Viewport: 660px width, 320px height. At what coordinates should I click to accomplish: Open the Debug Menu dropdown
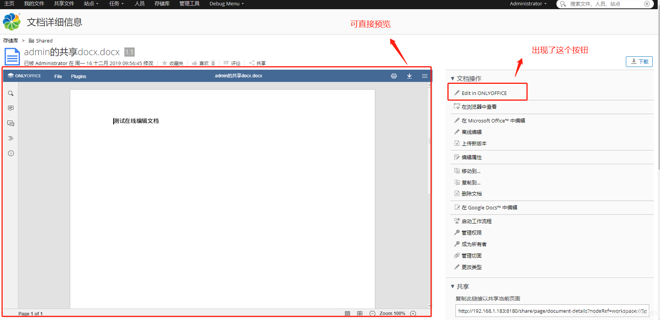(x=226, y=3)
